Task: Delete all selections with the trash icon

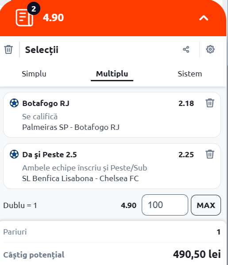Action: (8, 49)
